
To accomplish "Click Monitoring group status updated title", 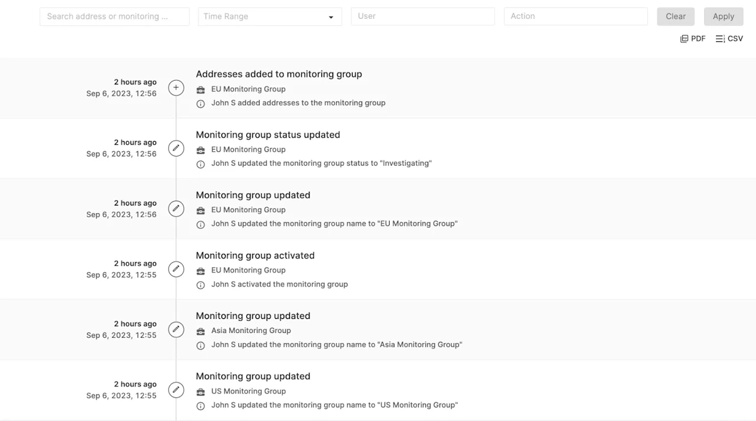I will [268, 135].
